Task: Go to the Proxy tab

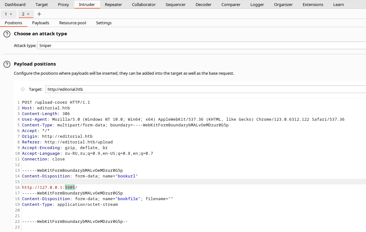Action: pos(64,4)
